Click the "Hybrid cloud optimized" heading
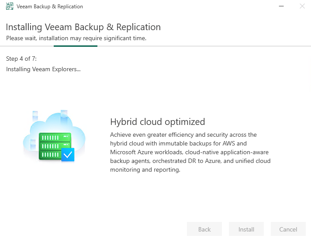The height and width of the screenshot is (242, 311). click(x=157, y=121)
